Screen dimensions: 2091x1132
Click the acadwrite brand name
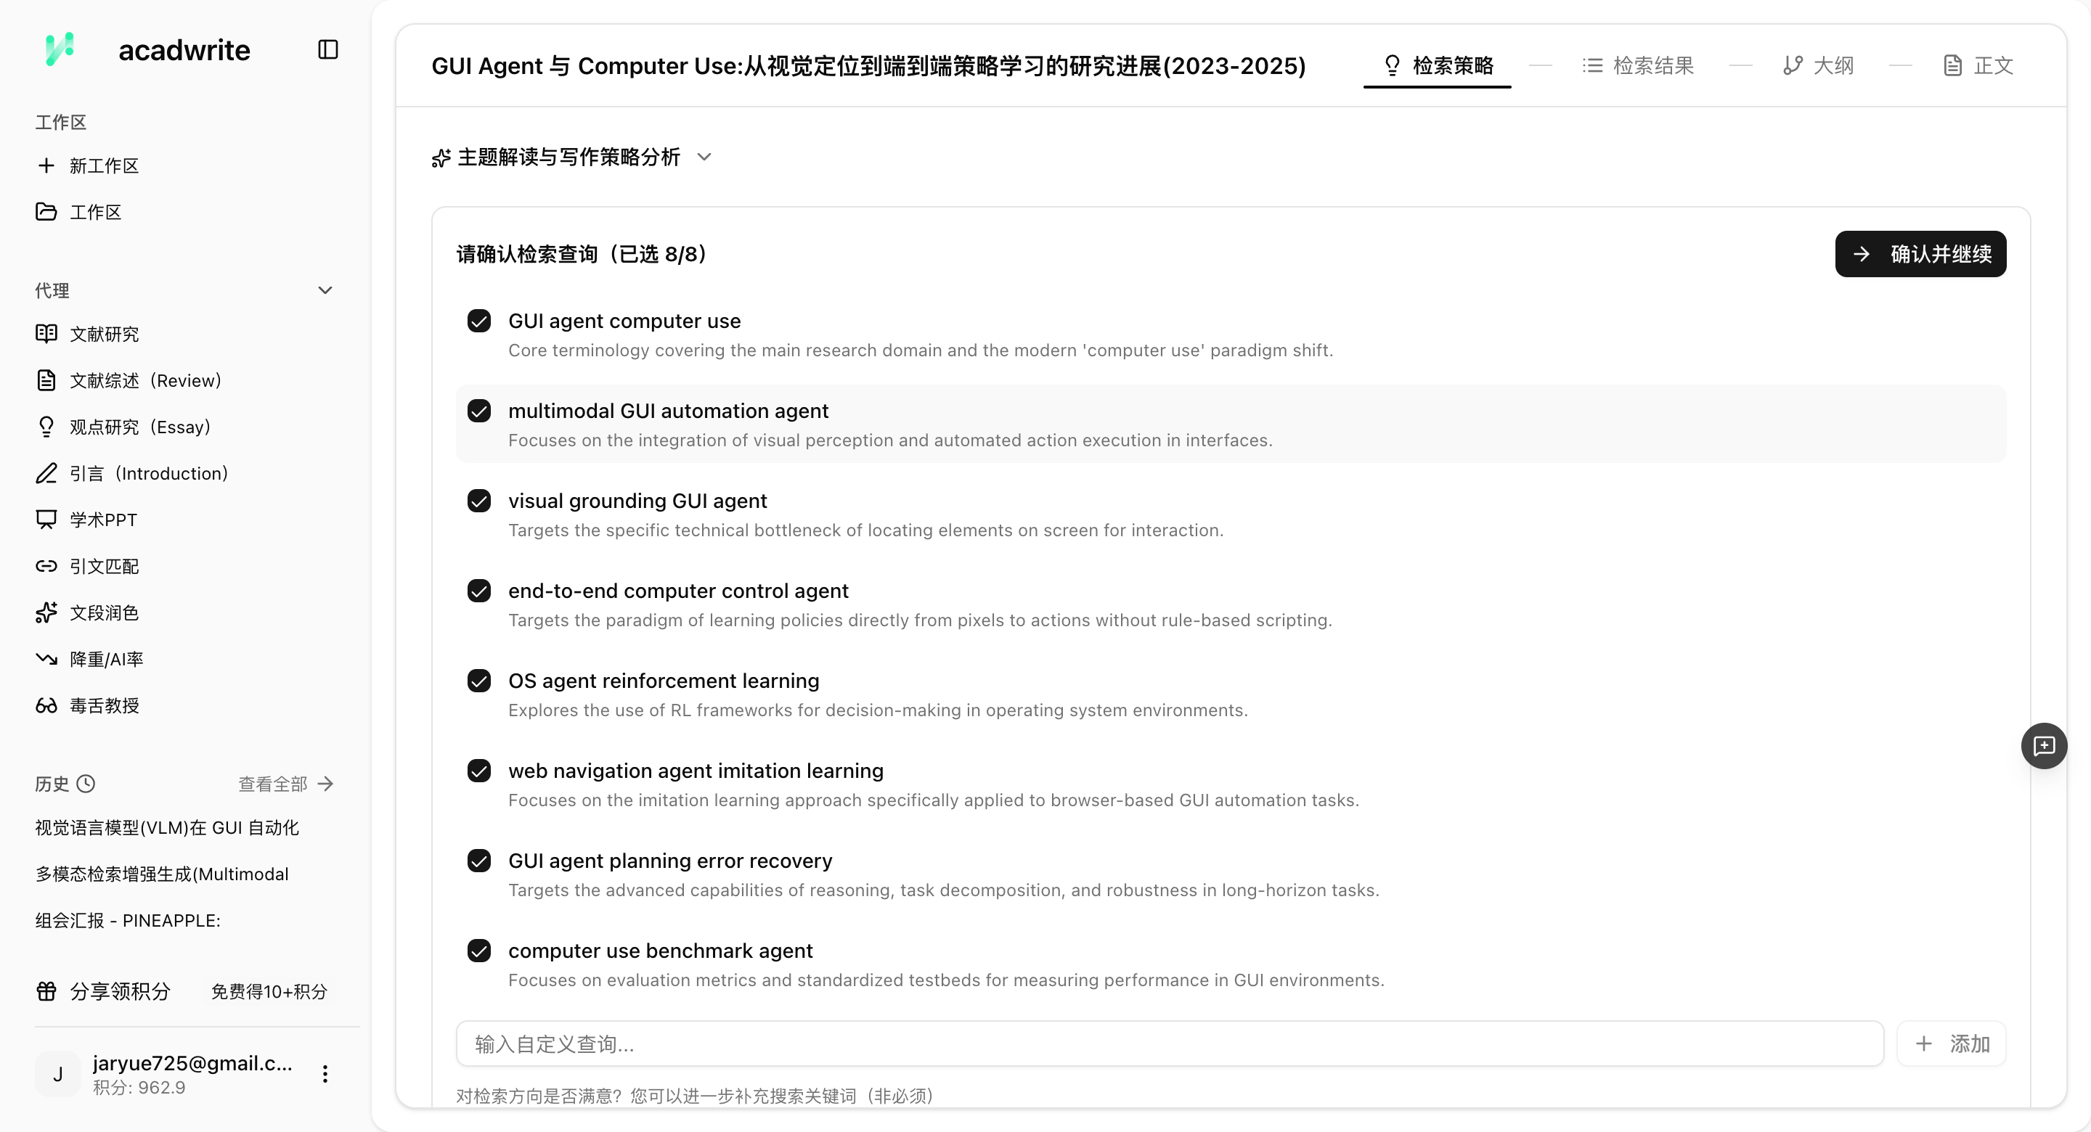[x=184, y=49]
